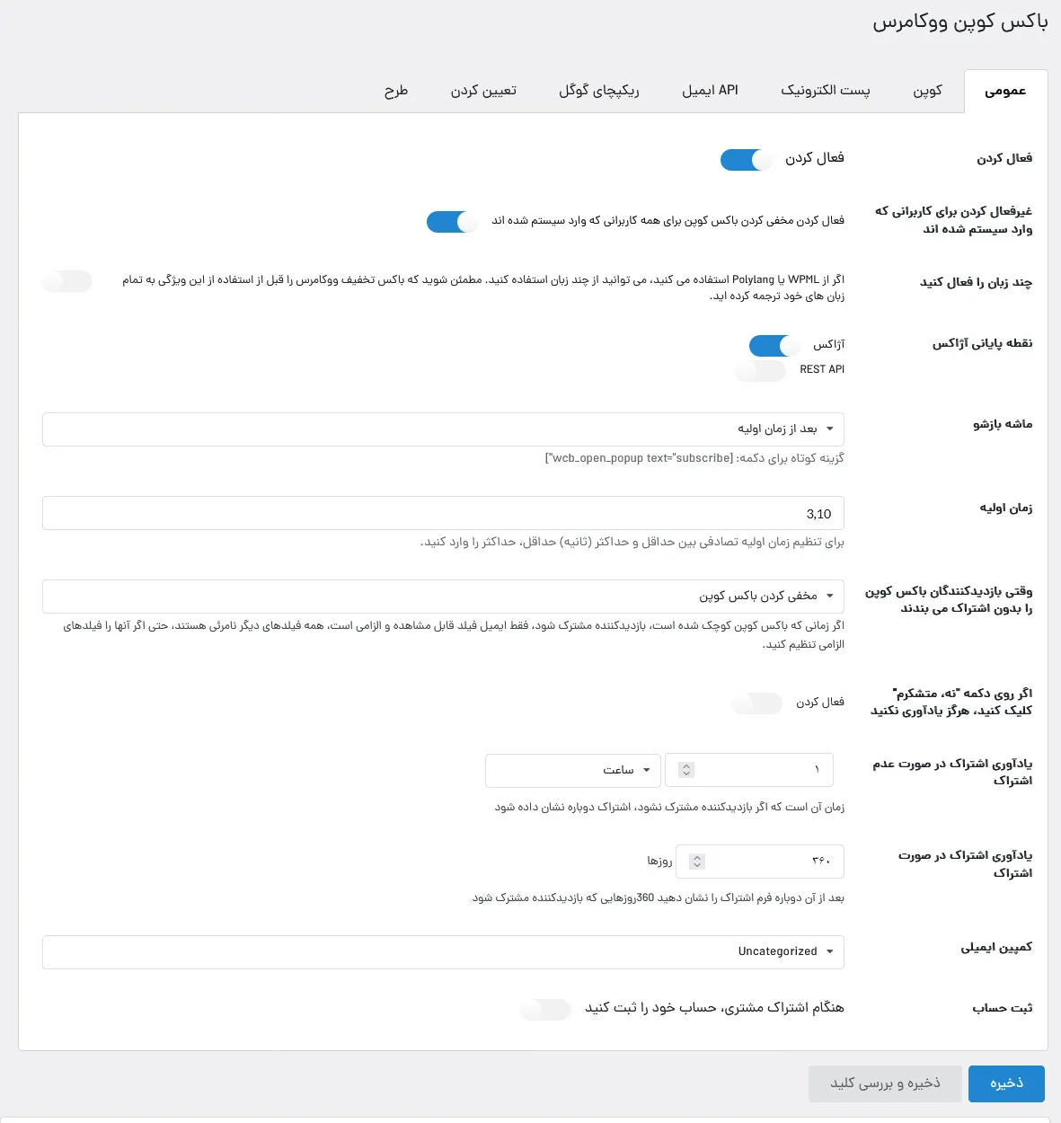This screenshot has width=1061, height=1123.
Task: Expand the ساعت time unit dropdown
Action: (573, 770)
